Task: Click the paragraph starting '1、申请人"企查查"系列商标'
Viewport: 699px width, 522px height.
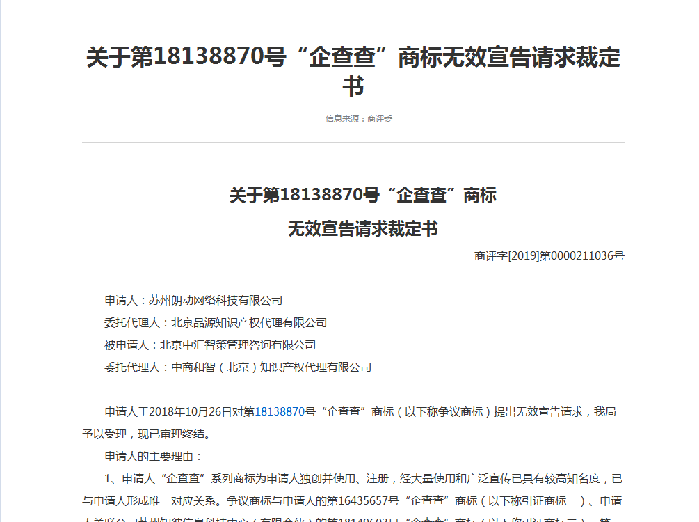Action: 363,478
